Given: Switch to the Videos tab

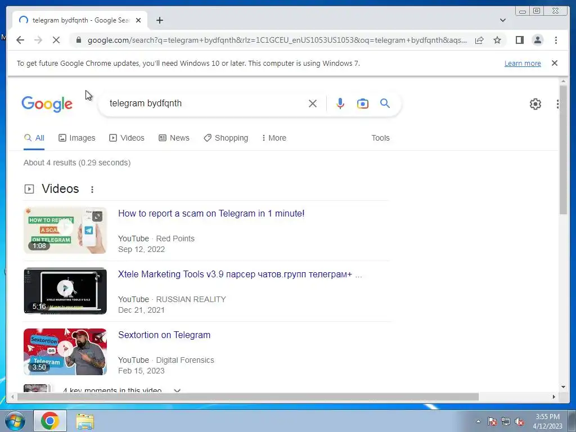Looking at the screenshot, I should click(127, 138).
